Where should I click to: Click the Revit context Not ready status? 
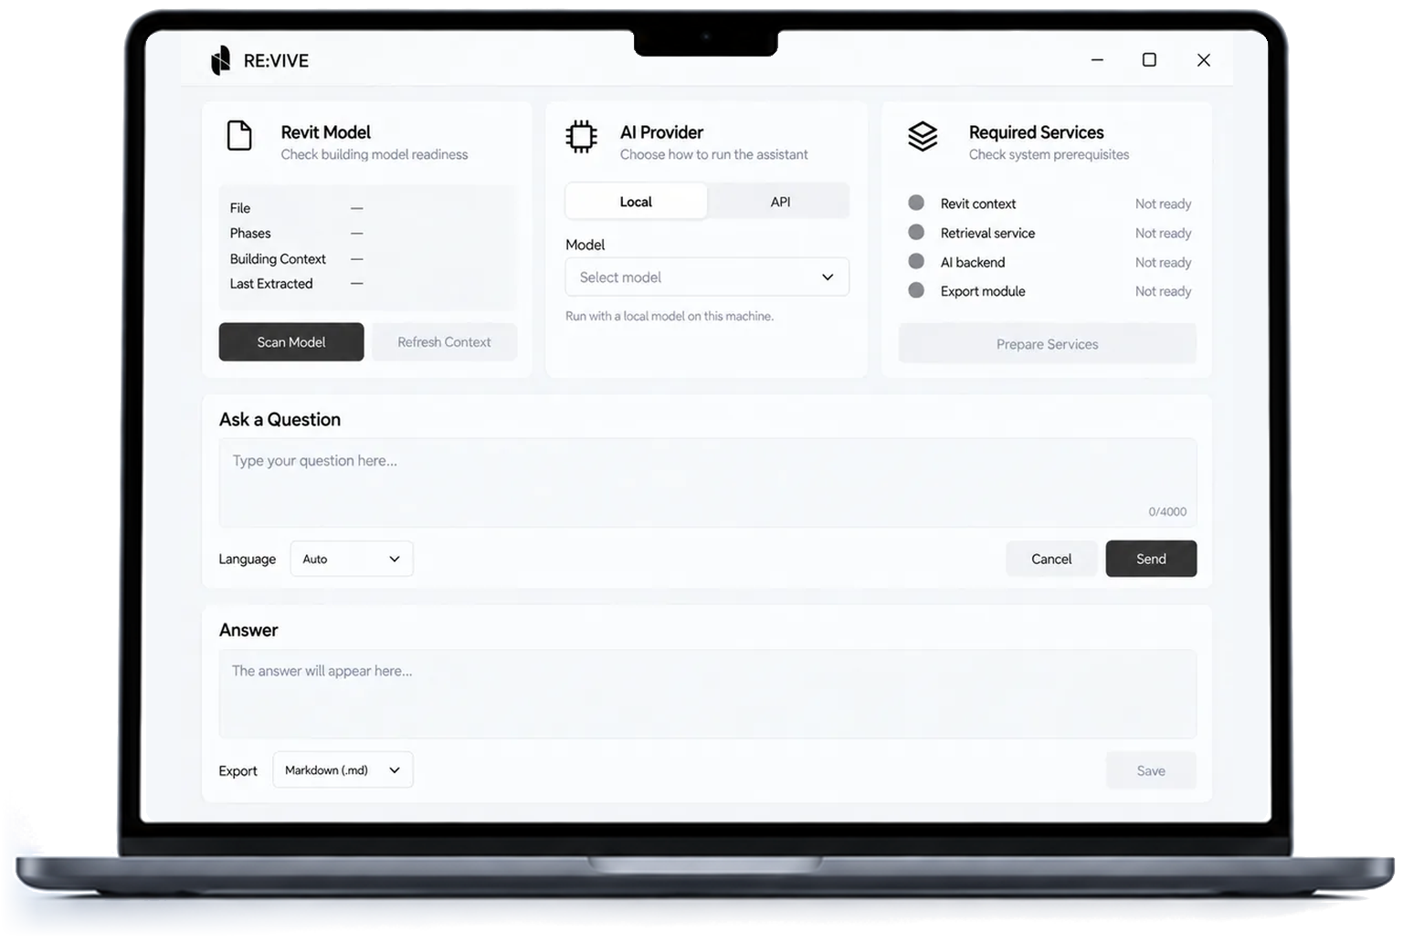[x=1163, y=204]
